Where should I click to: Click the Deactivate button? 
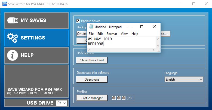[x=92, y=80]
